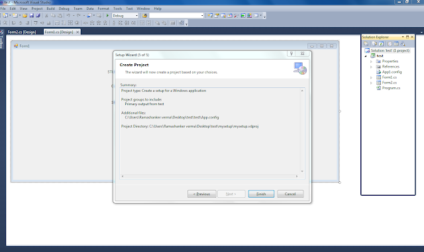Click the Add New Item toolbar icon
The image size is (424, 252).
pyautogui.click(x=15, y=16)
